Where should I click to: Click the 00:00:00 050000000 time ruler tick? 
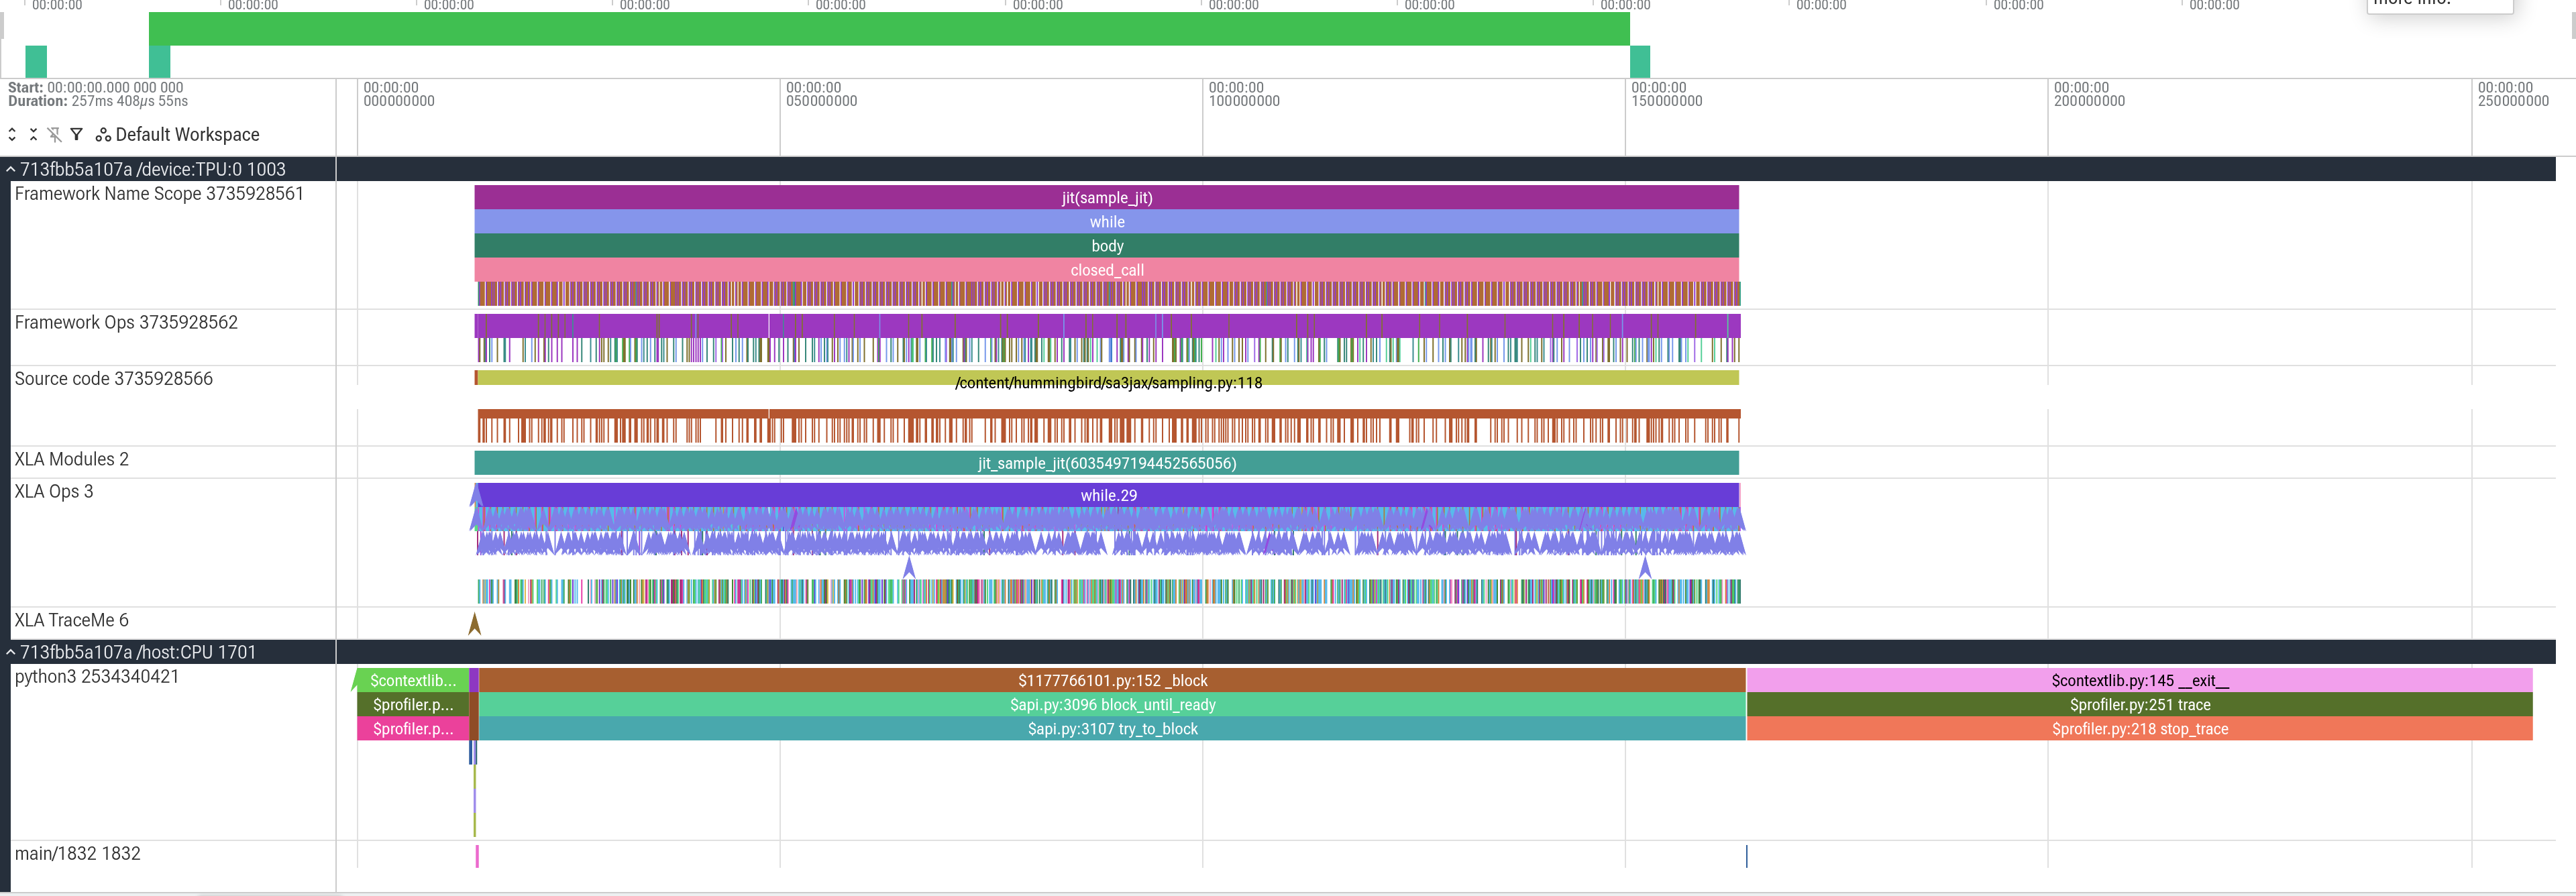(x=821, y=94)
